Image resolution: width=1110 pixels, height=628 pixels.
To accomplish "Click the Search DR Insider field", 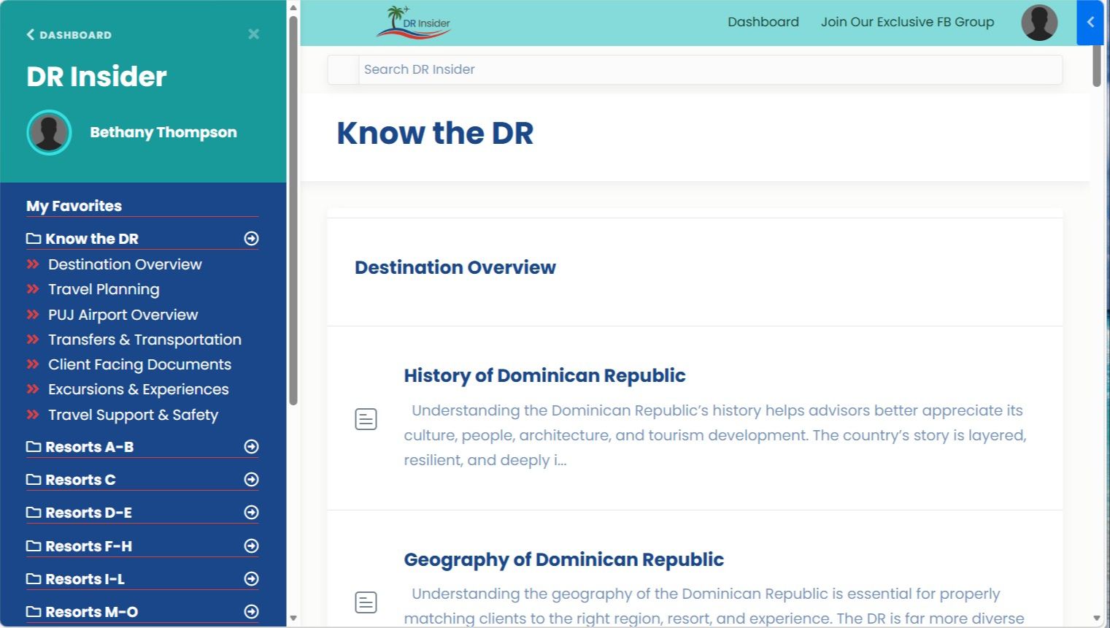I will (x=710, y=69).
